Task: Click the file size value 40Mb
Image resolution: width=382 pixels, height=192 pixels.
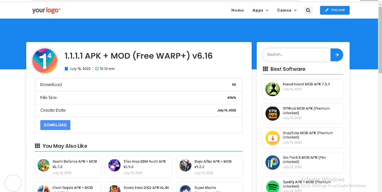Action: pos(232,98)
